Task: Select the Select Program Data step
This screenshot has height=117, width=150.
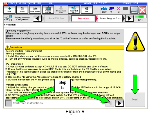Action: tap(110, 18)
